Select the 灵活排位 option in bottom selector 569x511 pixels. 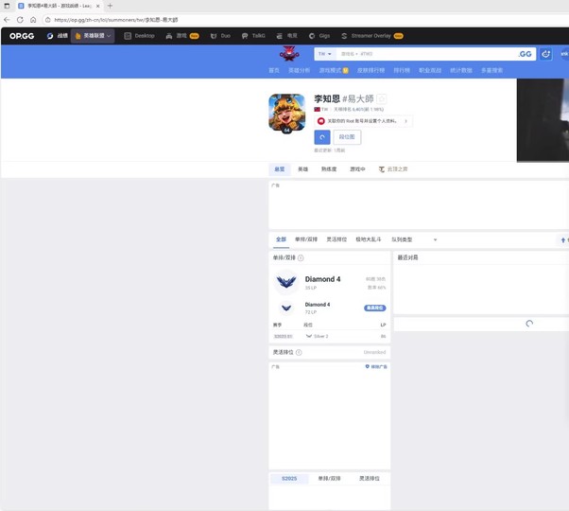[x=369, y=479]
